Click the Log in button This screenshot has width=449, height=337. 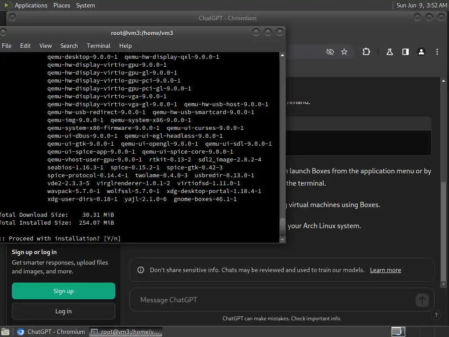[x=64, y=311]
